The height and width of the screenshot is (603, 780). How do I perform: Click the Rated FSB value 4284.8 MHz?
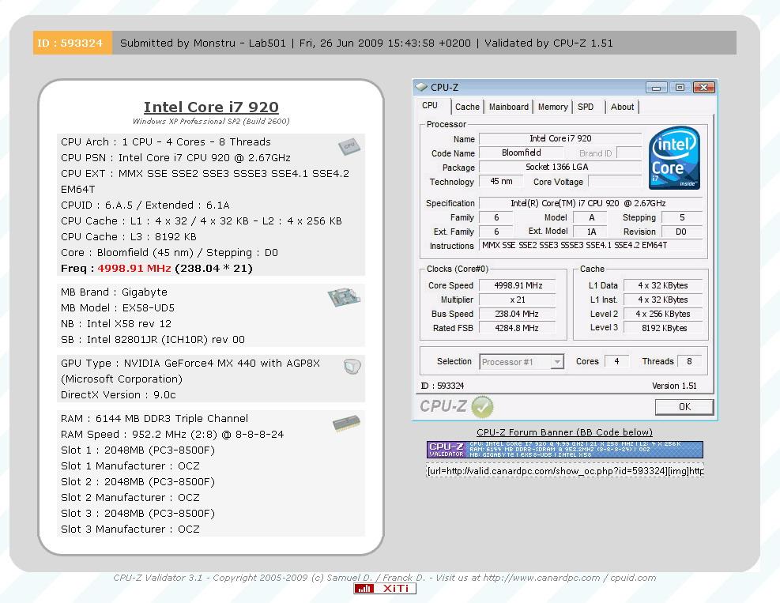(x=518, y=328)
